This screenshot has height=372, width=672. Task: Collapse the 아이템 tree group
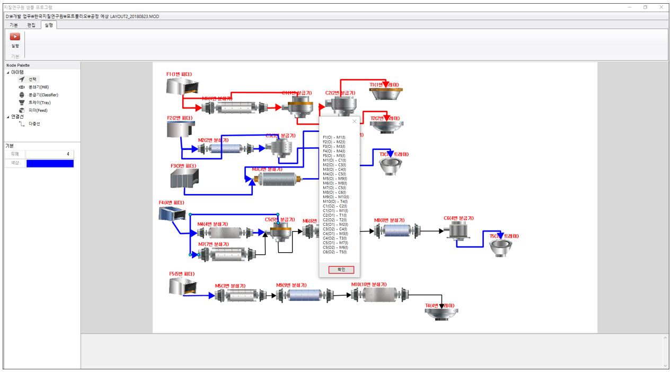pos(8,72)
